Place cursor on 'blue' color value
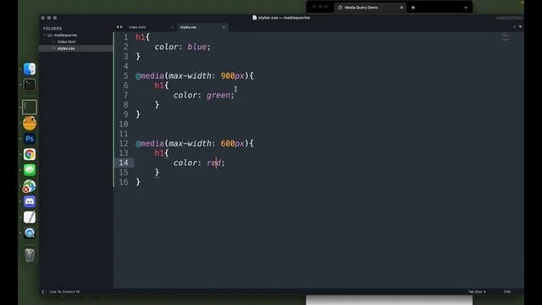This screenshot has width=542, height=305. point(196,47)
